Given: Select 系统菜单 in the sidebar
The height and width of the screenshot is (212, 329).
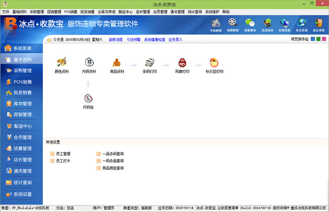Looking at the screenshot, I should point(21,48).
